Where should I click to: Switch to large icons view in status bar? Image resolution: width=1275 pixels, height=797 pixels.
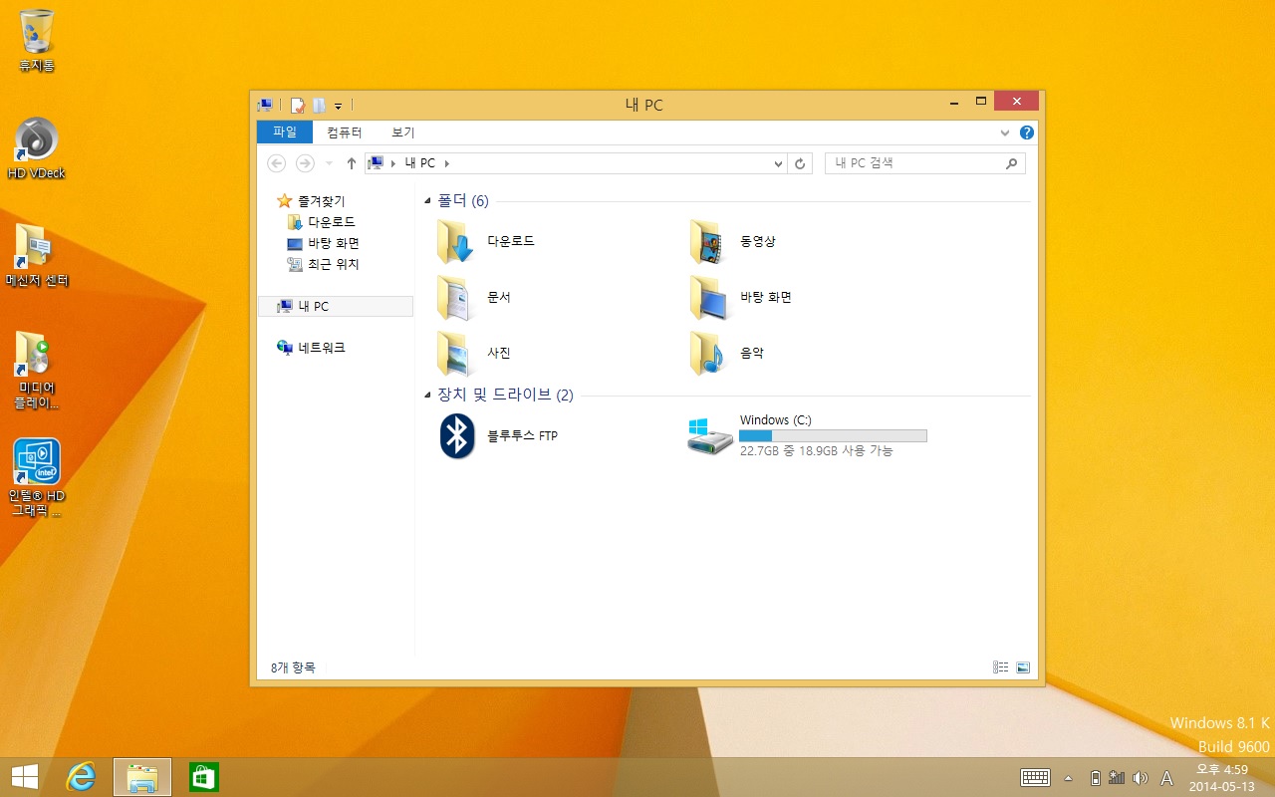coord(1023,667)
